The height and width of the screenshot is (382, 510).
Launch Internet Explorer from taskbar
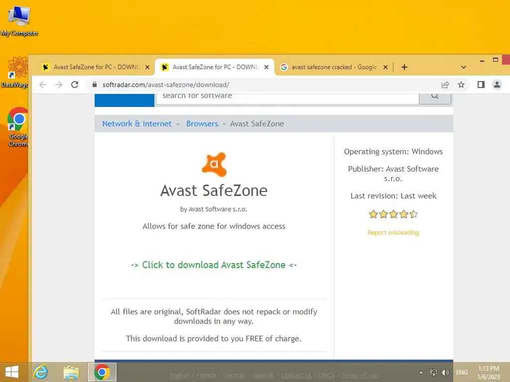pos(41,372)
